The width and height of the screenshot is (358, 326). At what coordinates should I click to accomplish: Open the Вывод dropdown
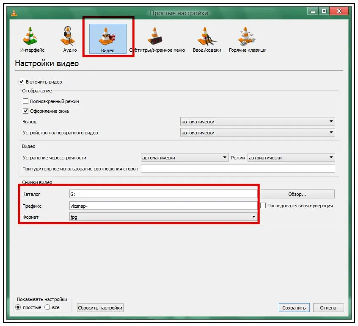pyautogui.click(x=258, y=122)
